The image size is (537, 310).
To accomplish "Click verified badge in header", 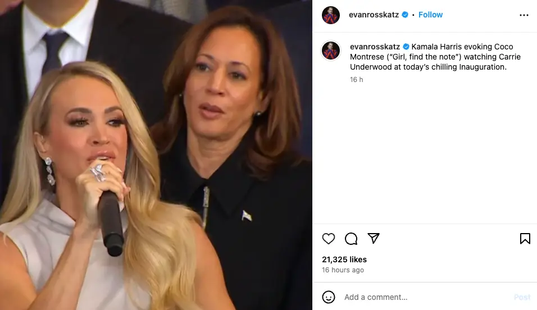I will pos(405,15).
